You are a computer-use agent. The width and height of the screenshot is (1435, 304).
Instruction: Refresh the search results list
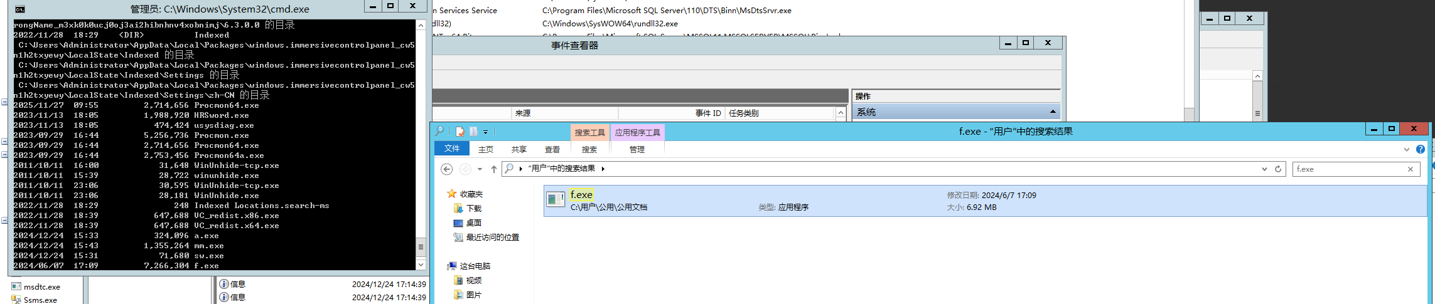pos(1278,169)
